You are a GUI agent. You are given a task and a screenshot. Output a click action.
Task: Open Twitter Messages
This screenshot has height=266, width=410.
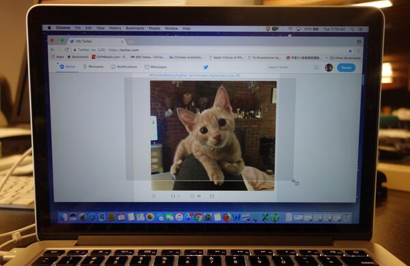point(156,67)
